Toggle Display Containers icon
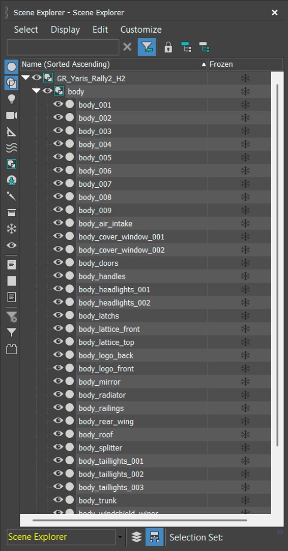The image size is (288, 551). click(x=12, y=213)
